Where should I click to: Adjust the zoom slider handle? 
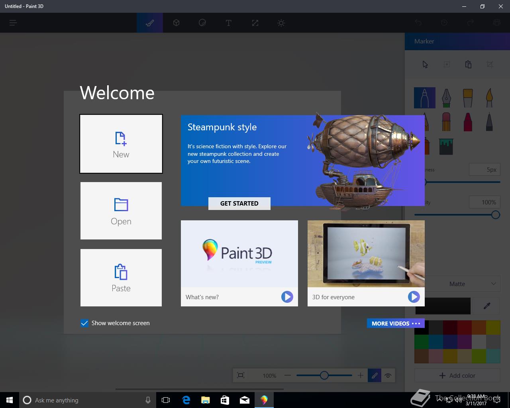click(x=324, y=375)
